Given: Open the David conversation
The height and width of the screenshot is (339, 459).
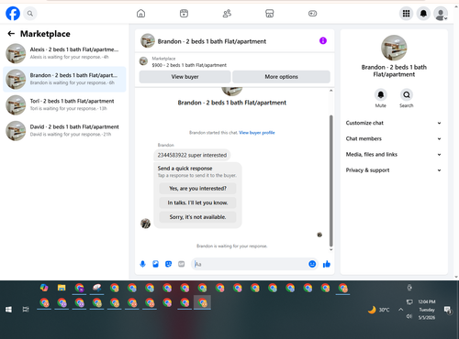Looking at the screenshot, I should pos(64,131).
